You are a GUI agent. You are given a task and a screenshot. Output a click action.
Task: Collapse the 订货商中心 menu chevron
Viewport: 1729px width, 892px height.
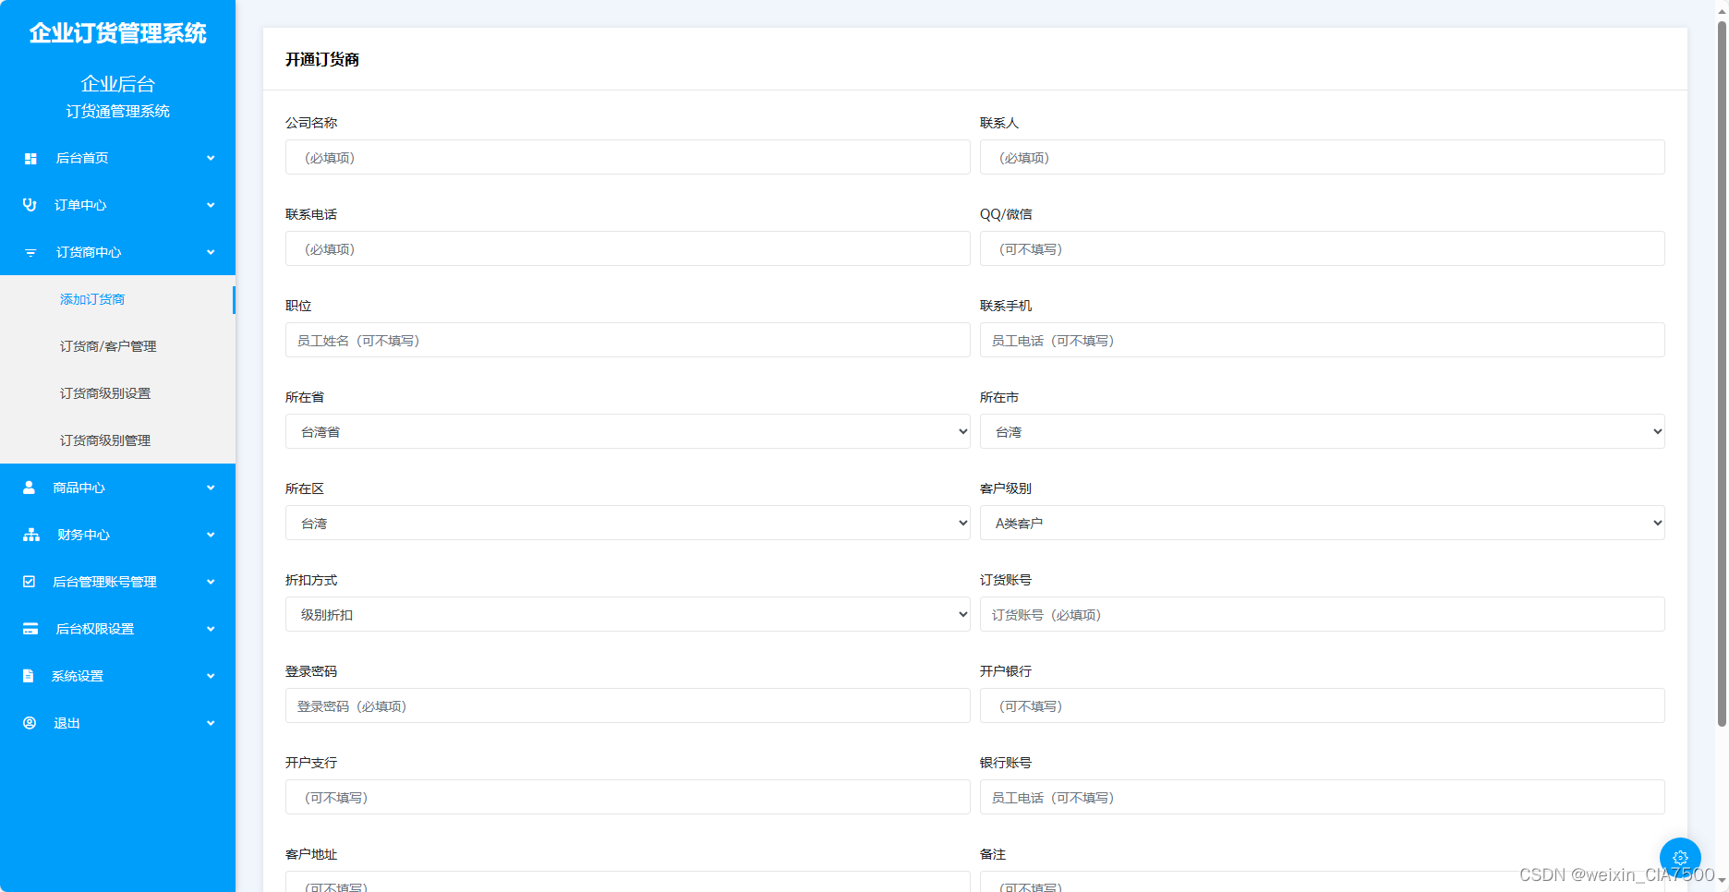click(x=211, y=252)
